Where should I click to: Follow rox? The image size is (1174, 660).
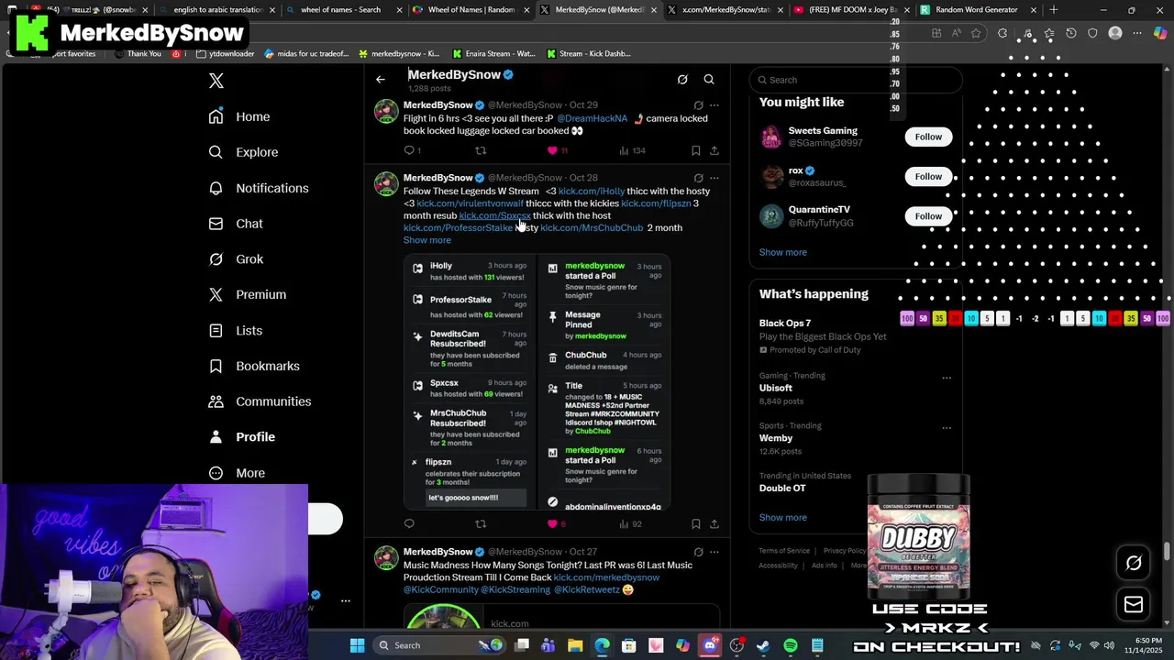pyautogui.click(x=928, y=176)
